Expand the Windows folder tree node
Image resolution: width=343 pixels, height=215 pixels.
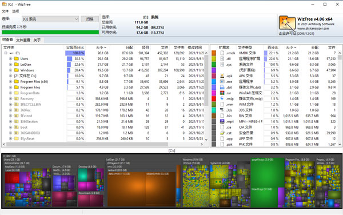10,70
